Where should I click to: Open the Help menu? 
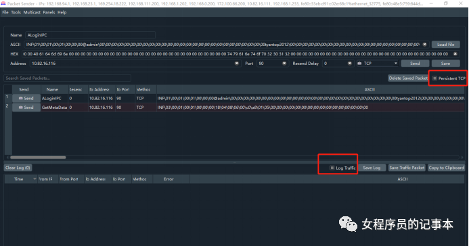click(x=62, y=12)
